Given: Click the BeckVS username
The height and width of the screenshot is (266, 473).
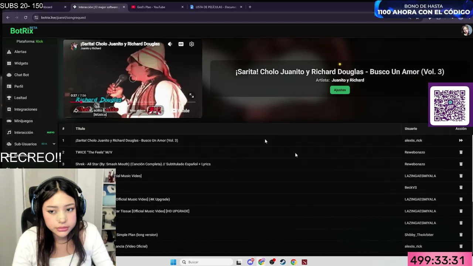Looking at the screenshot, I should point(411,187).
